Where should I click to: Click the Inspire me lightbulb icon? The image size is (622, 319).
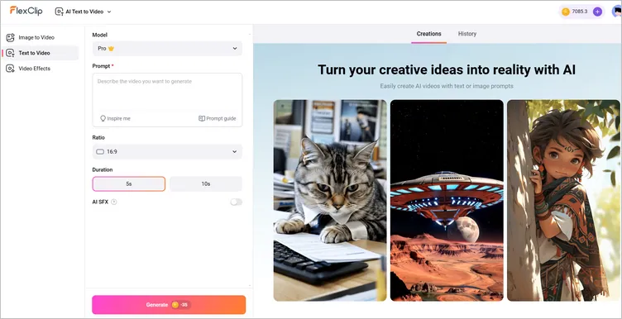tap(103, 118)
